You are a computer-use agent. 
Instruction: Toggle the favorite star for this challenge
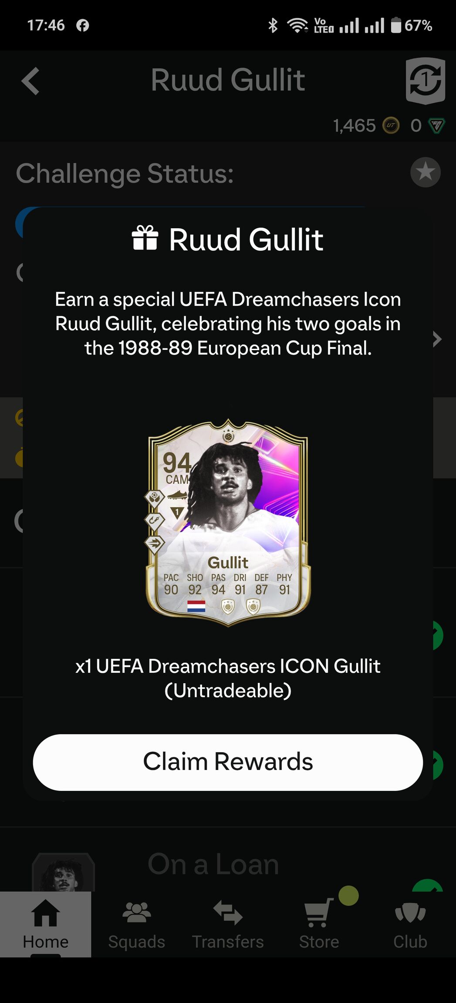pyautogui.click(x=425, y=172)
